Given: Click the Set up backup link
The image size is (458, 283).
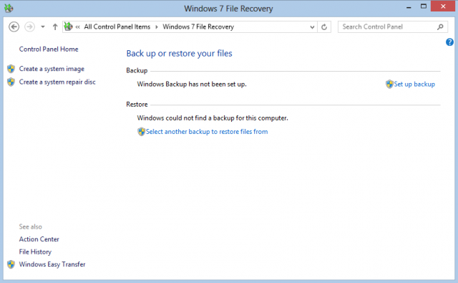Looking at the screenshot, I should click(414, 85).
